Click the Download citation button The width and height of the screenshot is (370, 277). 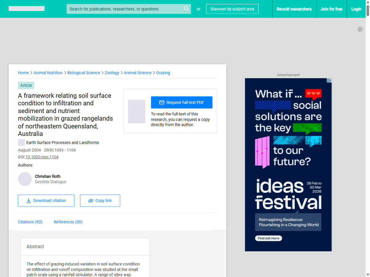46,201
